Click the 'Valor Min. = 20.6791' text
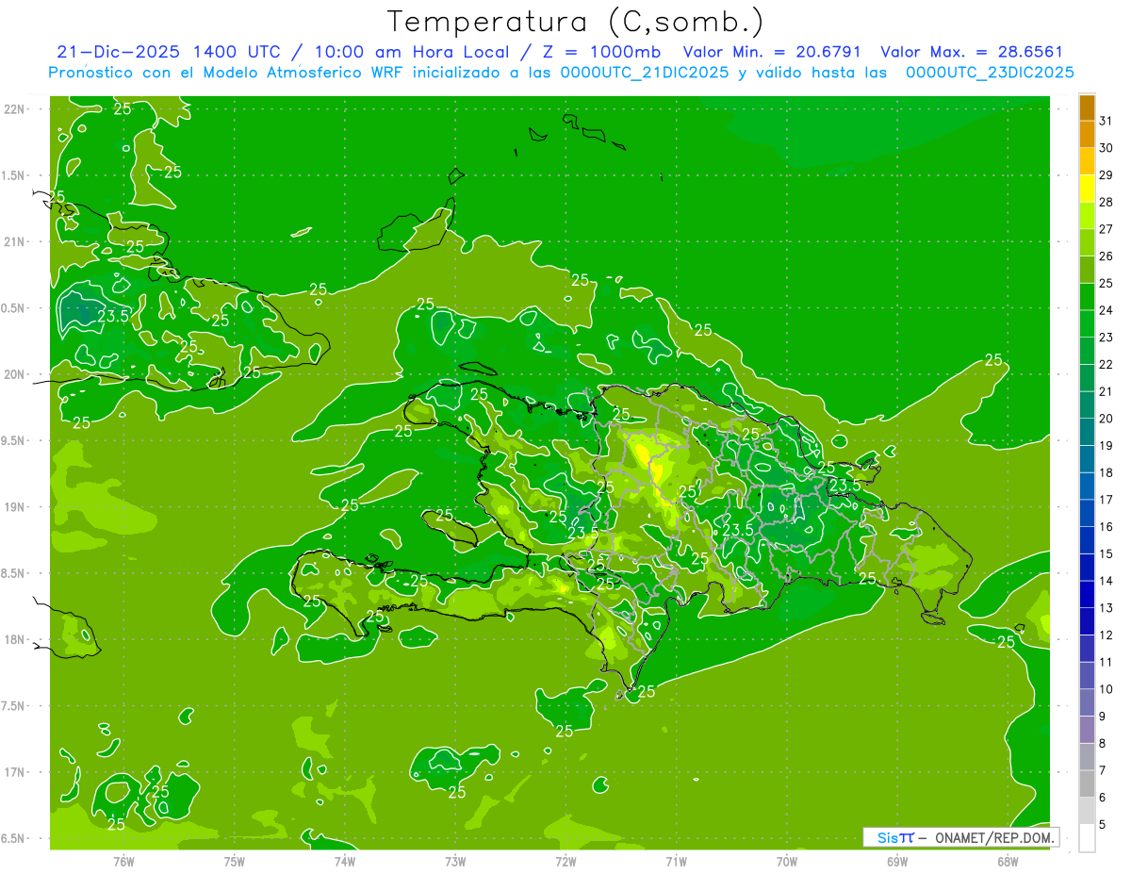The width and height of the screenshot is (1131, 874). coord(772,52)
